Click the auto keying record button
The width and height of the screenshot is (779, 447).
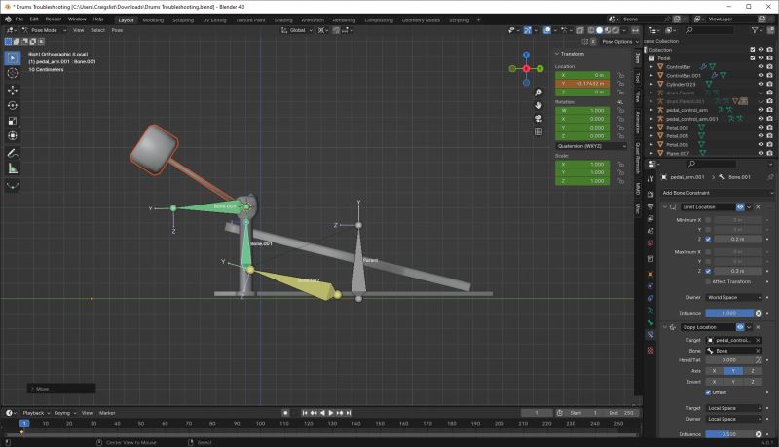pyautogui.click(x=285, y=413)
